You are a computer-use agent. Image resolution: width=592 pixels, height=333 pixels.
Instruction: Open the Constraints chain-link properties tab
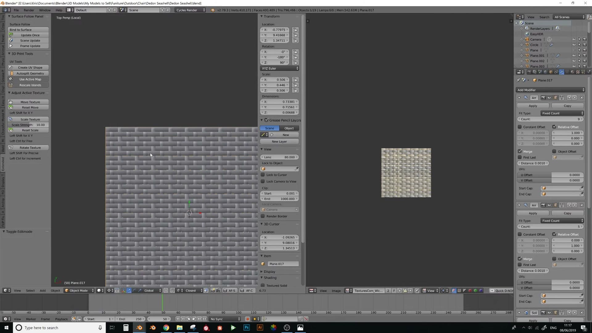556,72
